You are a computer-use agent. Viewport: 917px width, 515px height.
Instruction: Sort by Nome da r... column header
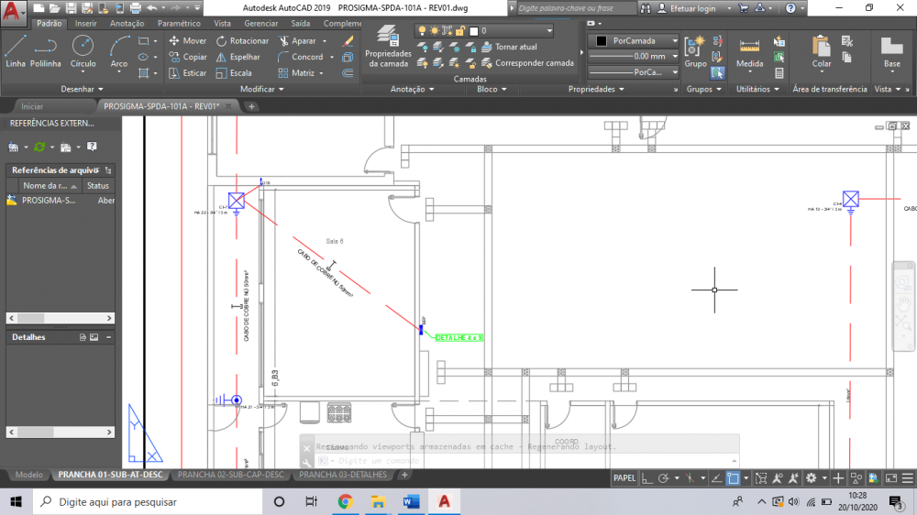coord(50,186)
